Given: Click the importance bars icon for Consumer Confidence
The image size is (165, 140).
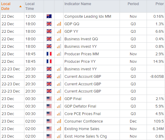Looking at the screenshot, I should 59,121.
